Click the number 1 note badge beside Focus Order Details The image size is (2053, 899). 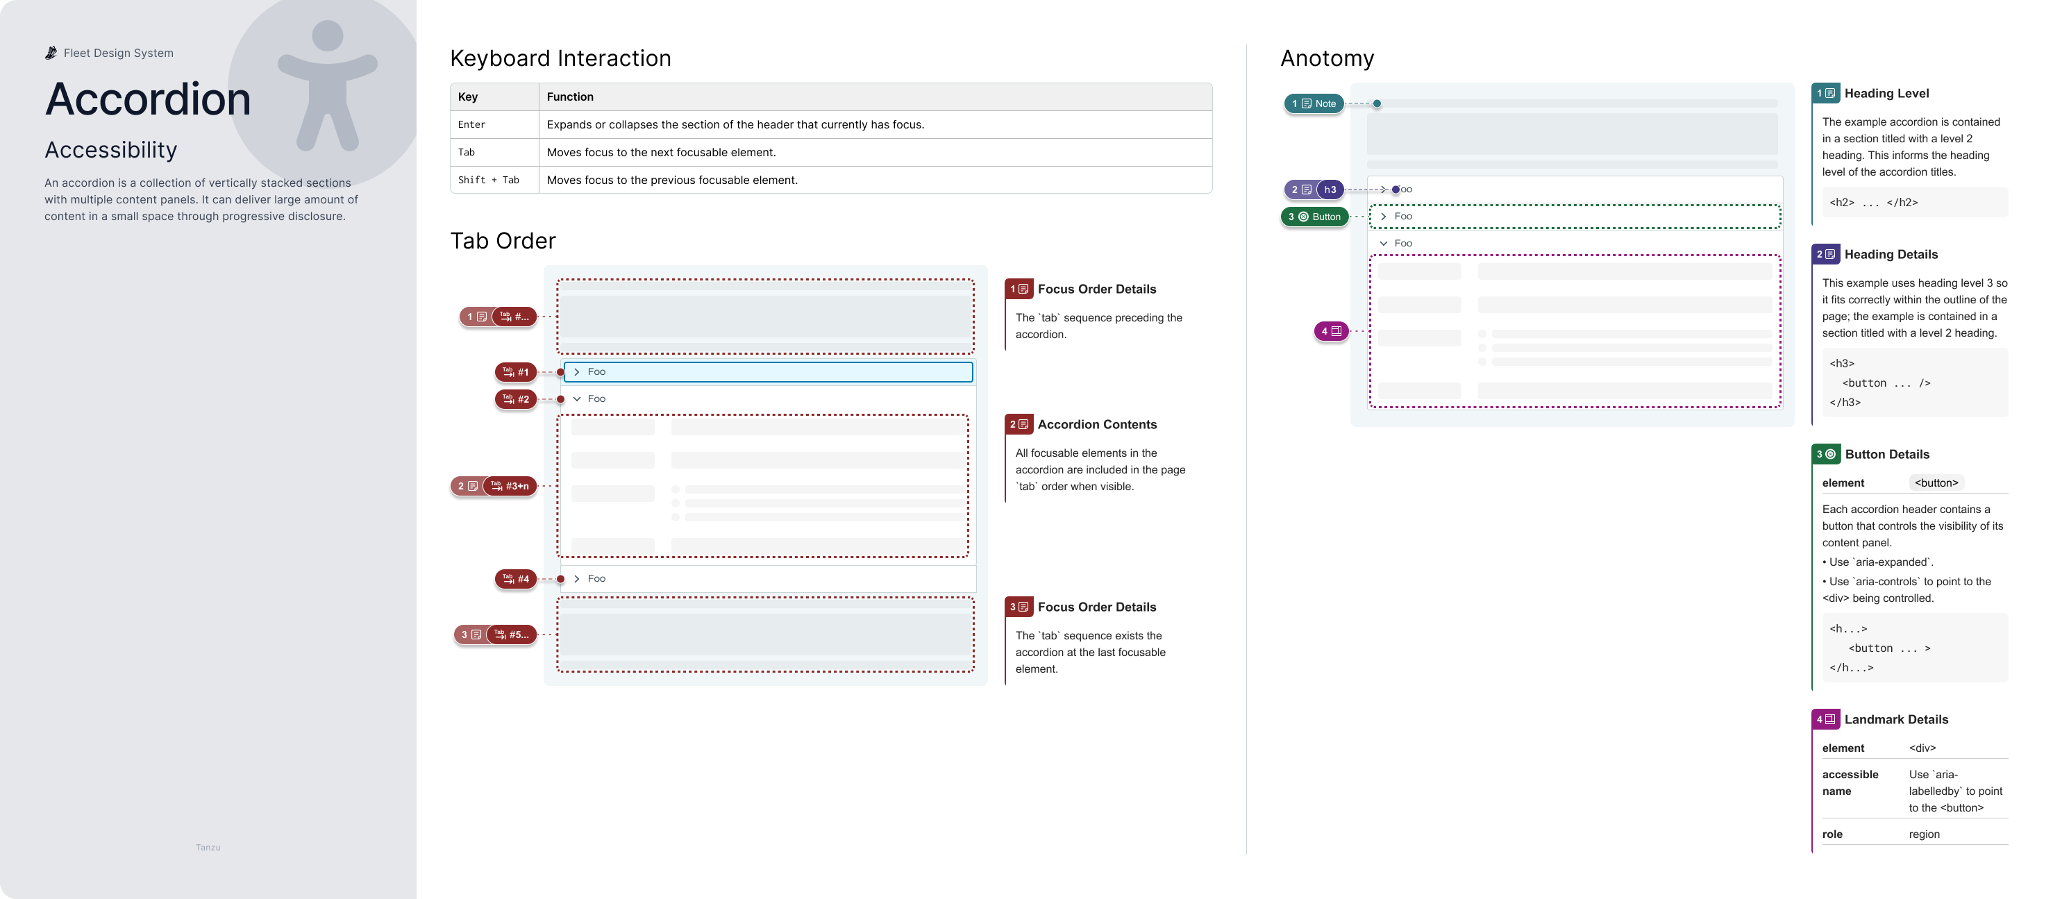point(1019,289)
